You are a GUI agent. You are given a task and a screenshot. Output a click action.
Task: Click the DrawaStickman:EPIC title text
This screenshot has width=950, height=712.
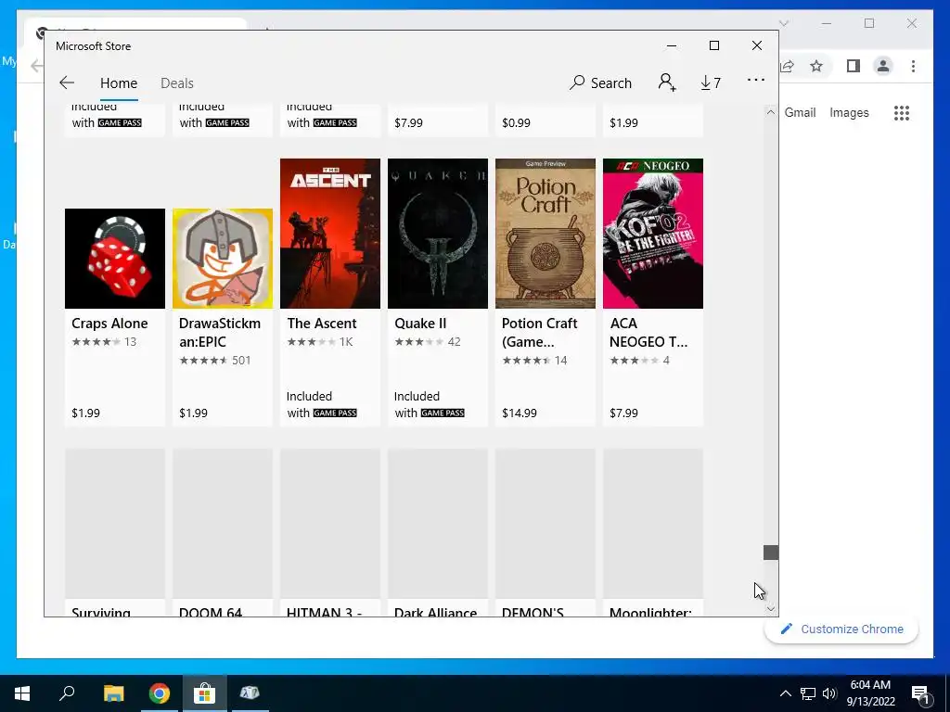tap(220, 333)
